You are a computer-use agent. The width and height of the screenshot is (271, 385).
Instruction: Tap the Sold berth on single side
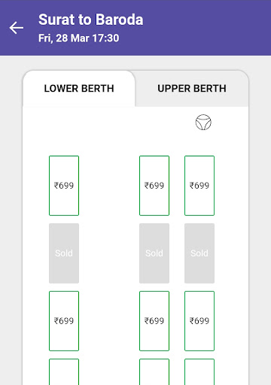point(64,253)
